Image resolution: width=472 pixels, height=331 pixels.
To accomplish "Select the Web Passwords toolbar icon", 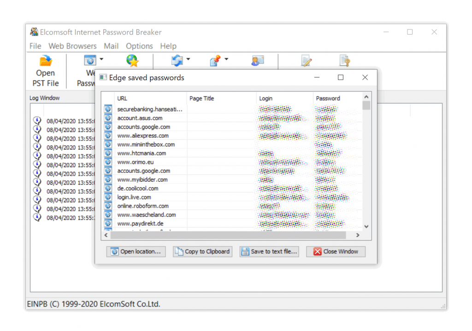I will (x=90, y=59).
